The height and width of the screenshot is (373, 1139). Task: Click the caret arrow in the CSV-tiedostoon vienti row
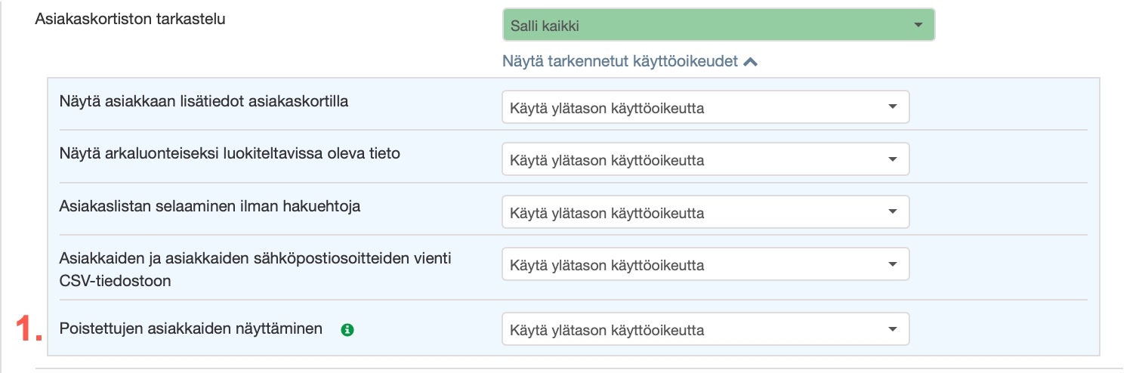[892, 265]
